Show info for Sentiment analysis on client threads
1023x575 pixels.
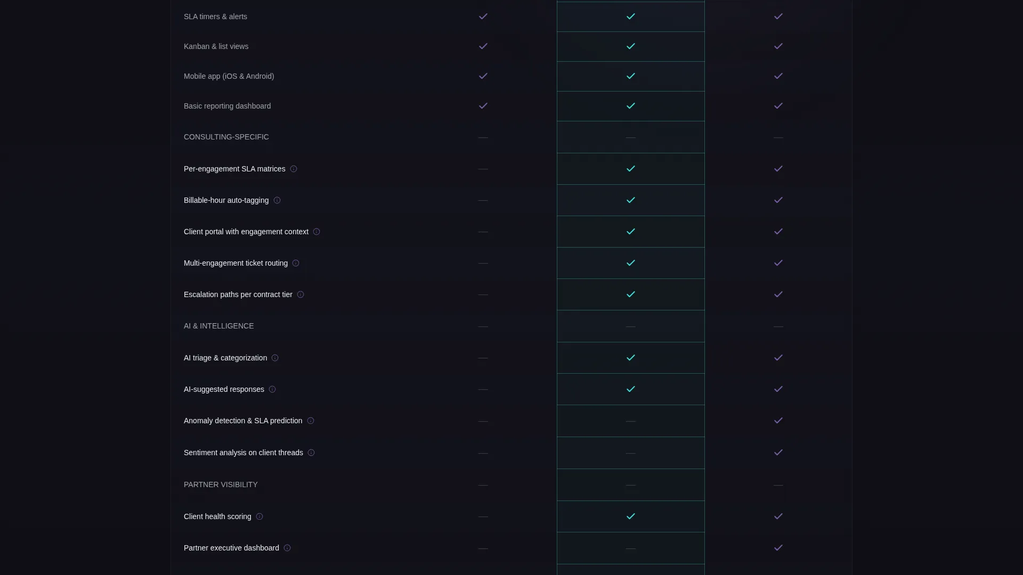coord(311,453)
